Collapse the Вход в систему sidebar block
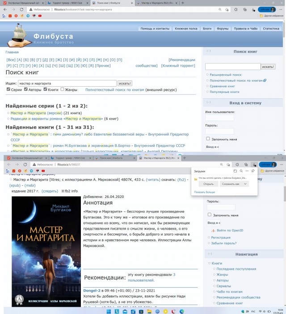This screenshot has height=314, width=286. pyautogui.click(x=208, y=102)
